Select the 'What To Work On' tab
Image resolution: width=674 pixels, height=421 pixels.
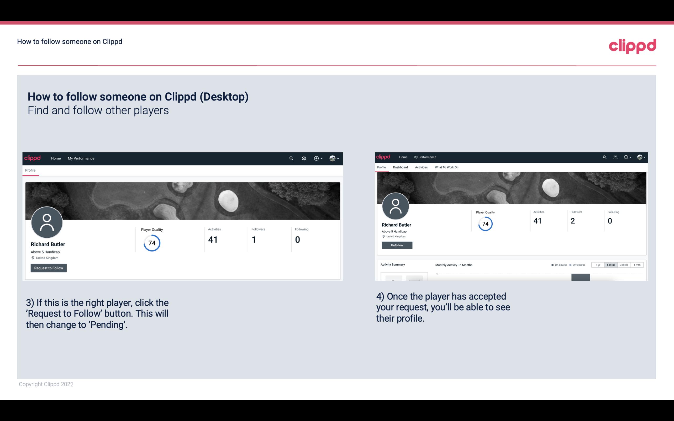[x=446, y=167]
